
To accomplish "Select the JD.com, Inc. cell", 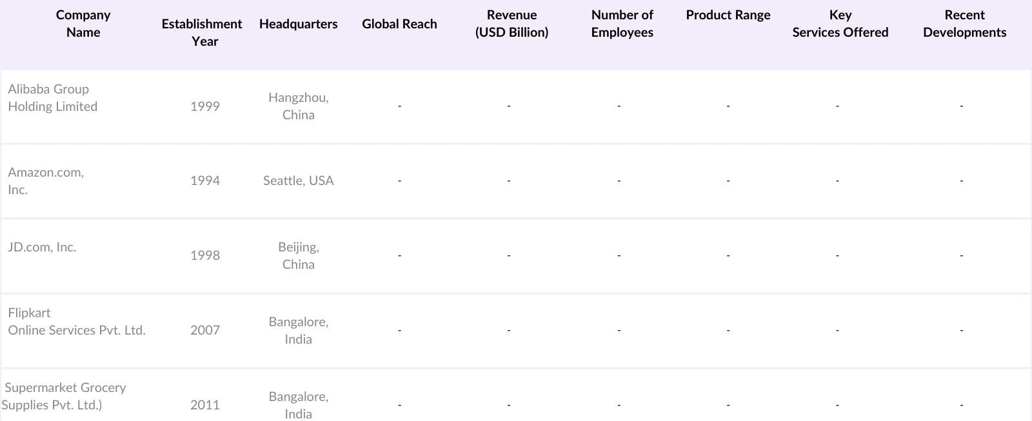I will (42, 247).
